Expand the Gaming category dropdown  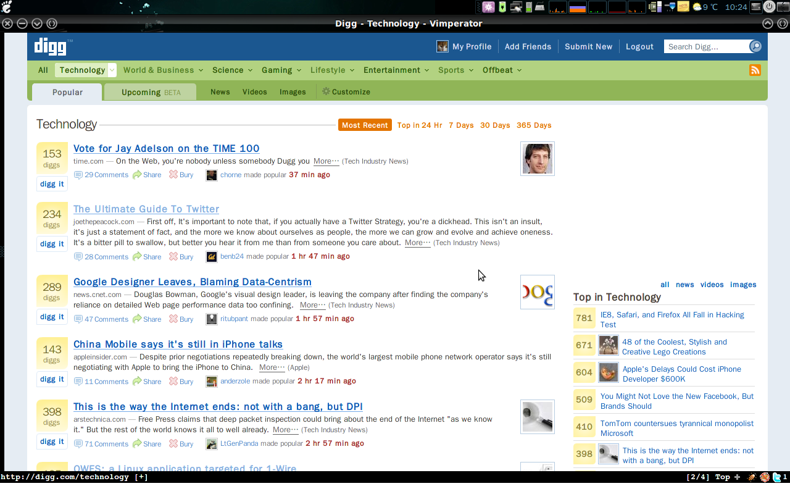(x=299, y=70)
